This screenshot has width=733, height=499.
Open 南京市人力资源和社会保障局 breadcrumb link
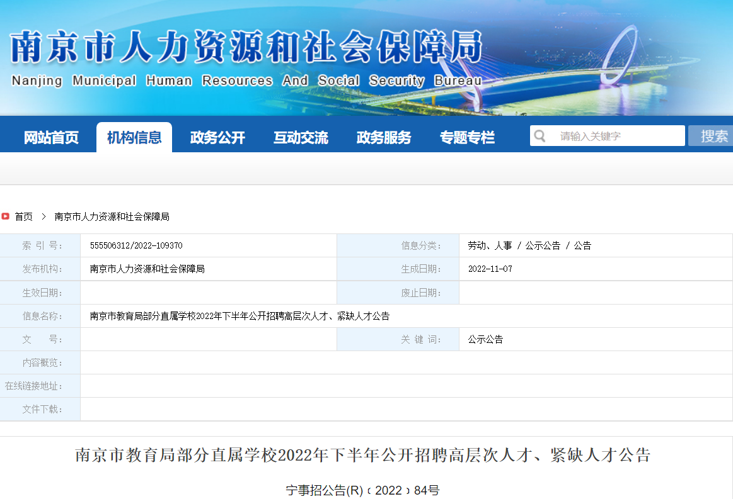pyautogui.click(x=112, y=216)
